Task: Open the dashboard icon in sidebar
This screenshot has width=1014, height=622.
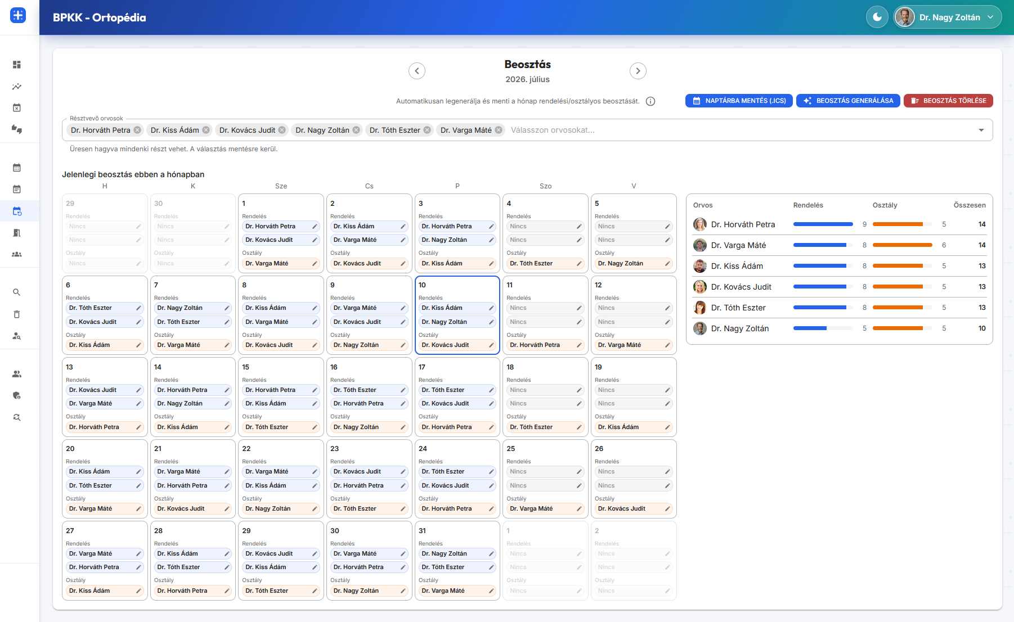Action: click(x=17, y=65)
